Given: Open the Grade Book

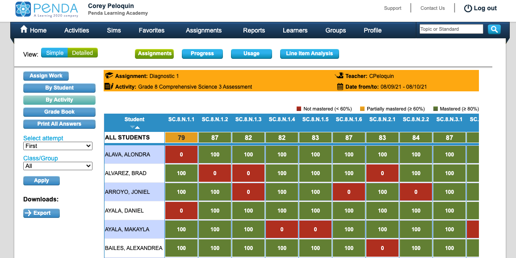Looking at the screenshot, I should click(59, 112).
